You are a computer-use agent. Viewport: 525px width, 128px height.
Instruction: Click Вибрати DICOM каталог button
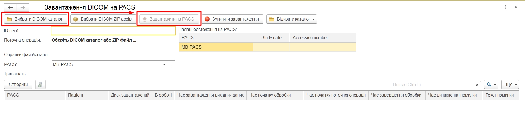(x=35, y=19)
